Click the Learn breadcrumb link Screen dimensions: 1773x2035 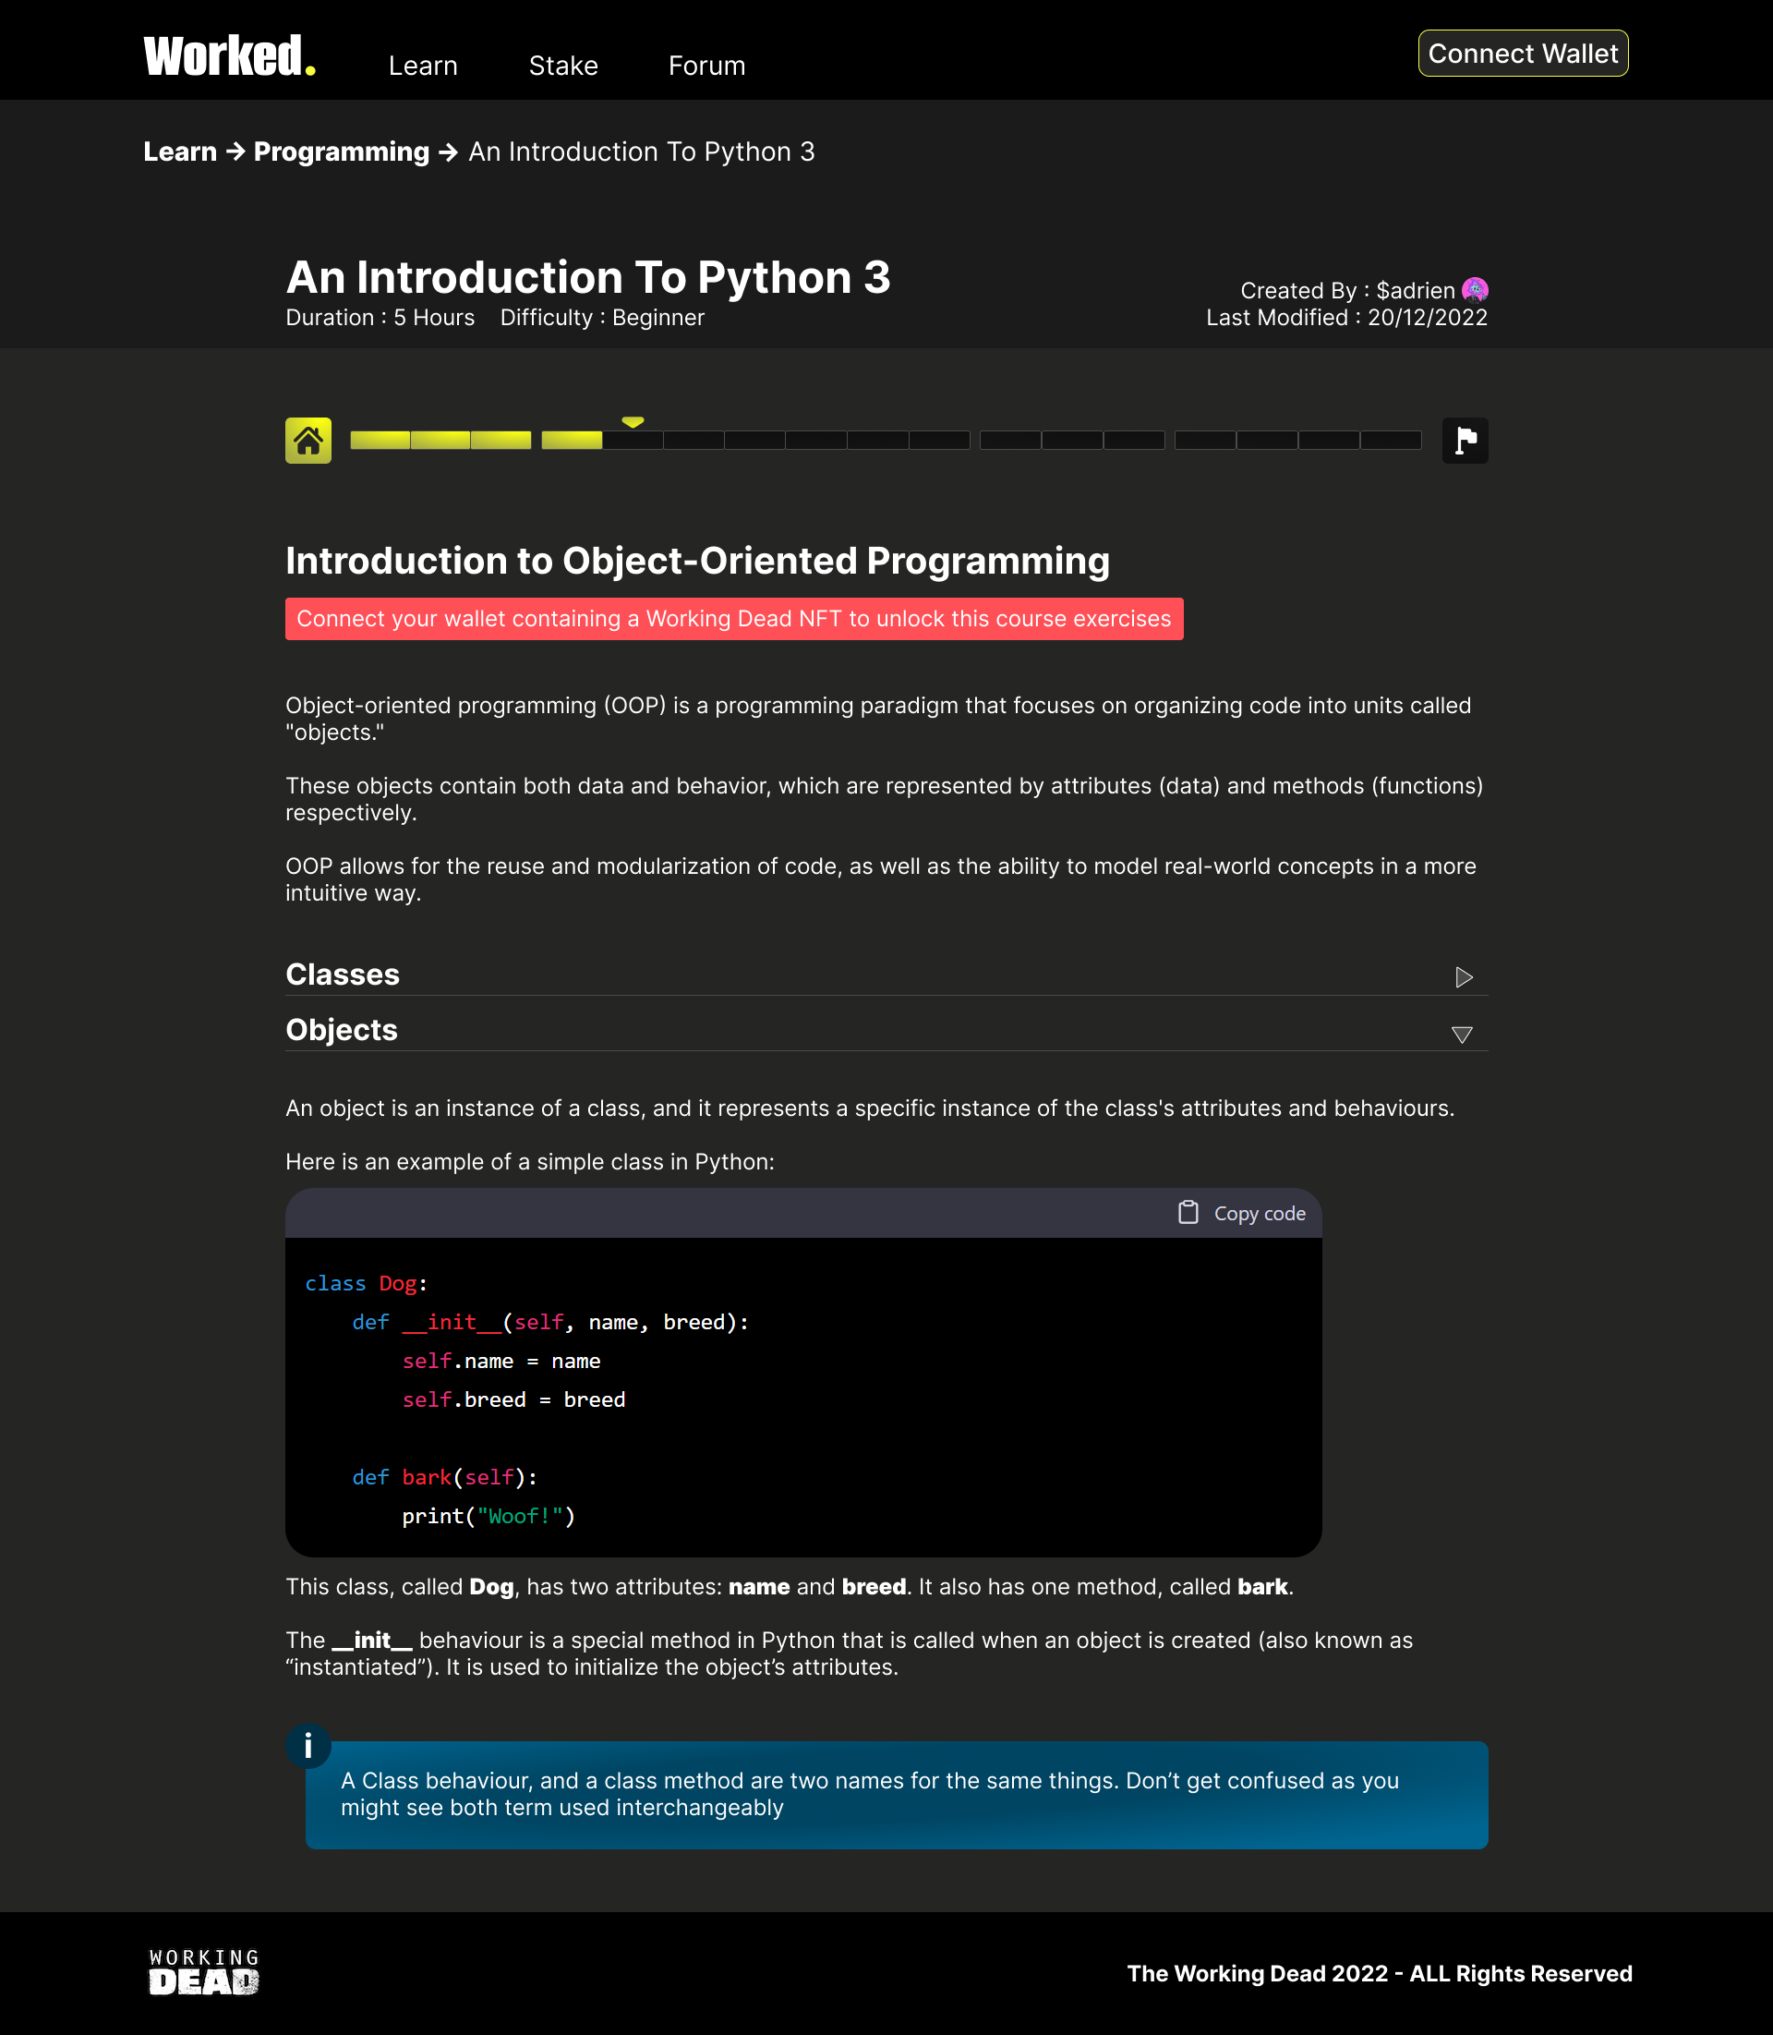[180, 151]
